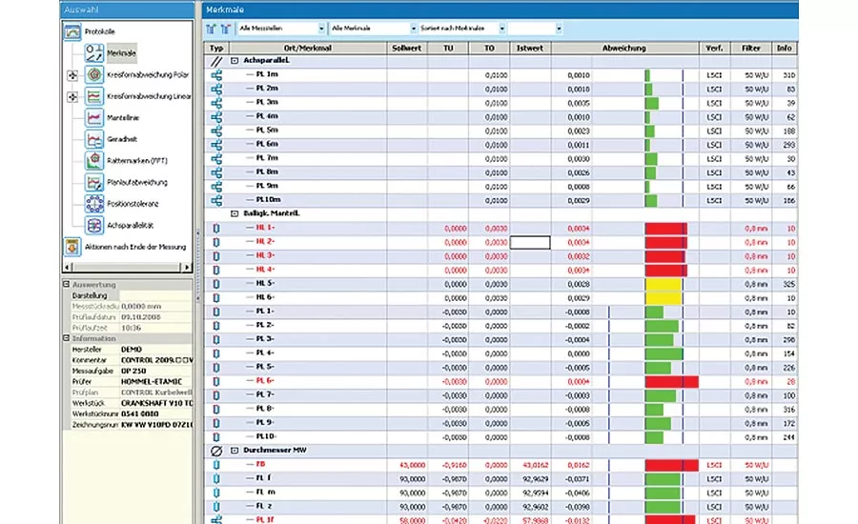Image resolution: width=858 pixels, height=524 pixels.
Task: Open the Alle Messstellen dropdown
Action: (x=321, y=29)
